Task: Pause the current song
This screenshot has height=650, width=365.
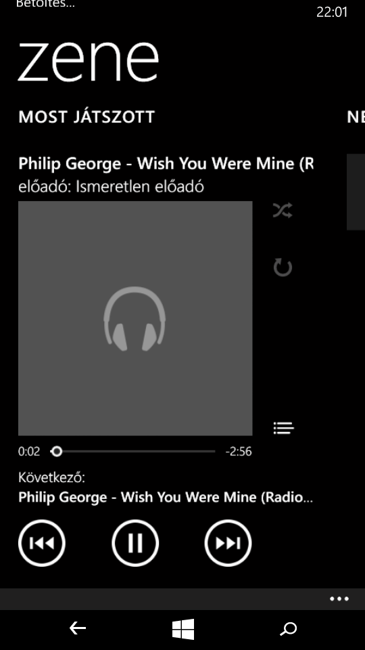Action: 135,542
